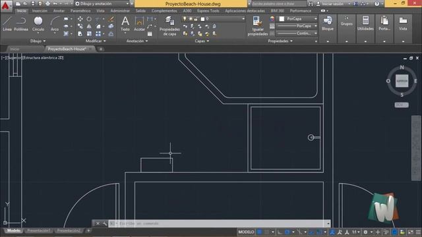Select the Acotar dimension tool

pyautogui.click(x=139, y=24)
